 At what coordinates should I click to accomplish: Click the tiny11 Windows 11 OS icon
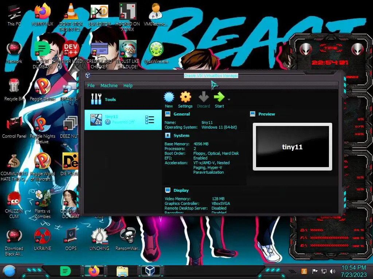96,120
